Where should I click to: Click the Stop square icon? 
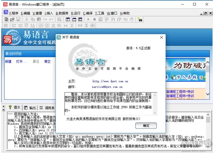click(95, 19)
